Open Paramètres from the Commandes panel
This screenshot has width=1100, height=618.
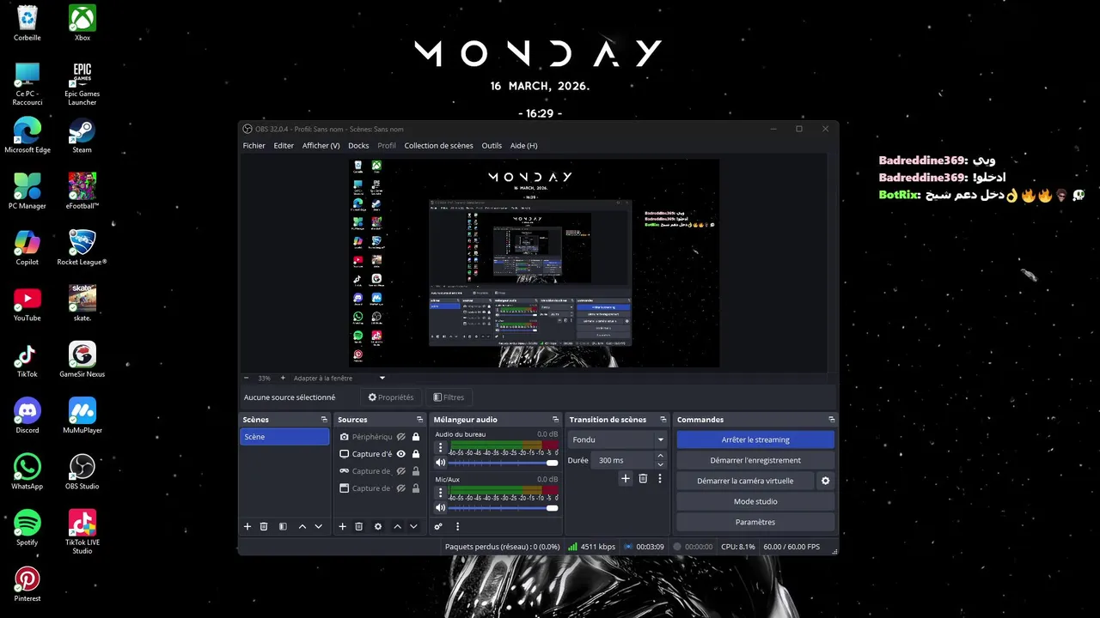click(x=755, y=522)
